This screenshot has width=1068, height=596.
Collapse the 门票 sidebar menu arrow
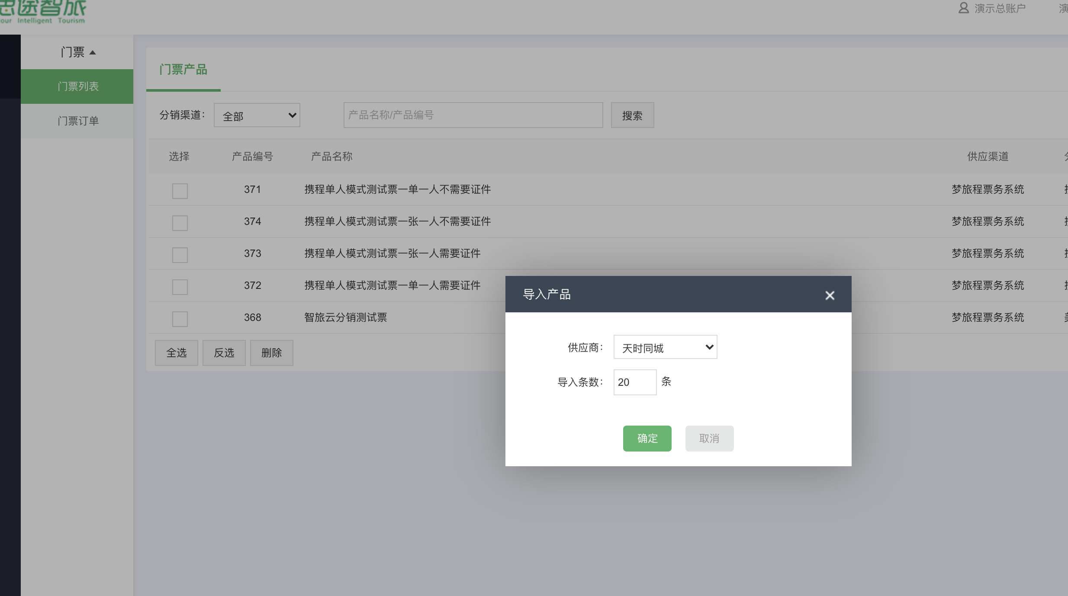click(x=92, y=52)
